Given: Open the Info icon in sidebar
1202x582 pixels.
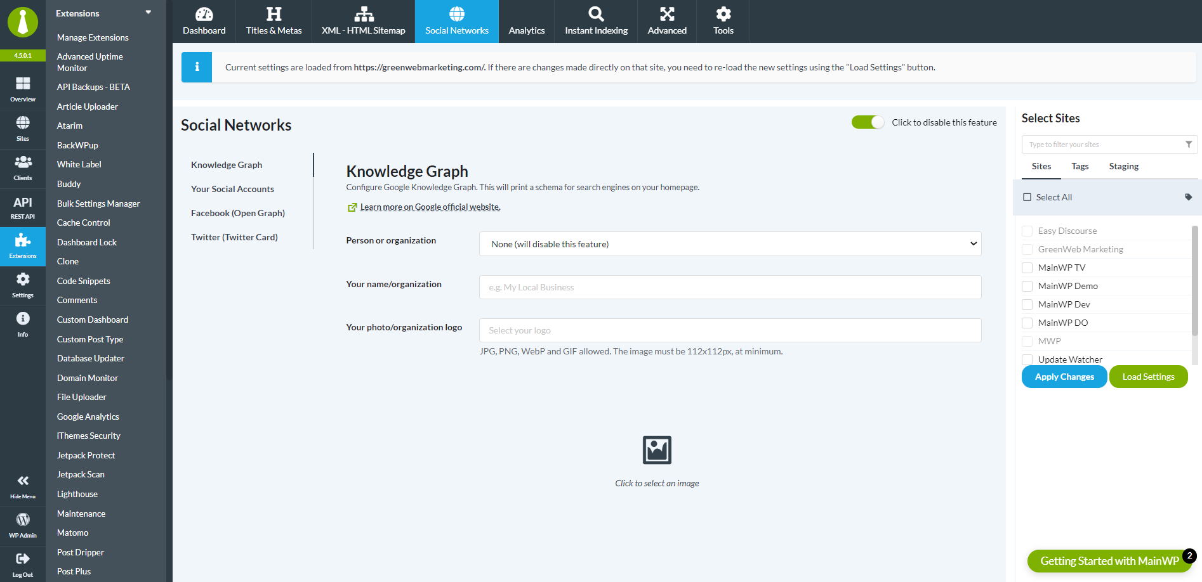Looking at the screenshot, I should 23,318.
